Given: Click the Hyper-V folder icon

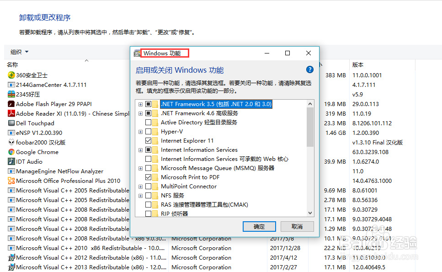Looking at the screenshot, I should (x=155, y=132).
